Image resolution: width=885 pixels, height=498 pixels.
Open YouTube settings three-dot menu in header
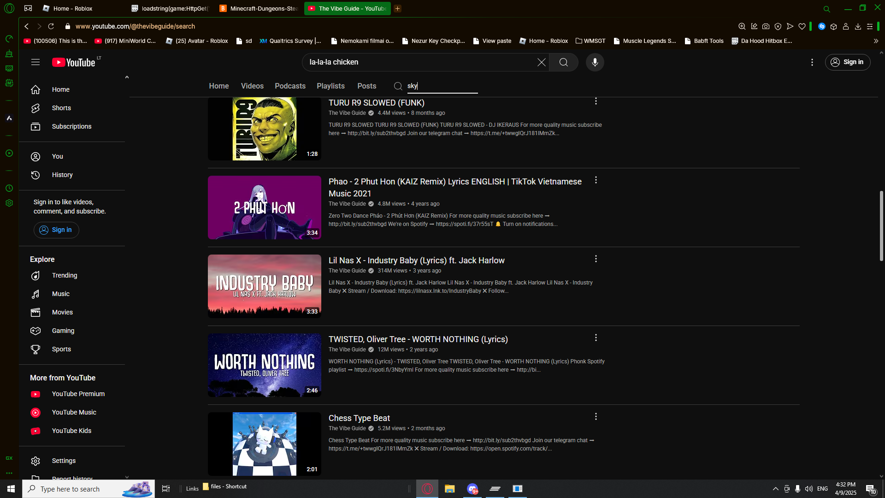pyautogui.click(x=812, y=62)
